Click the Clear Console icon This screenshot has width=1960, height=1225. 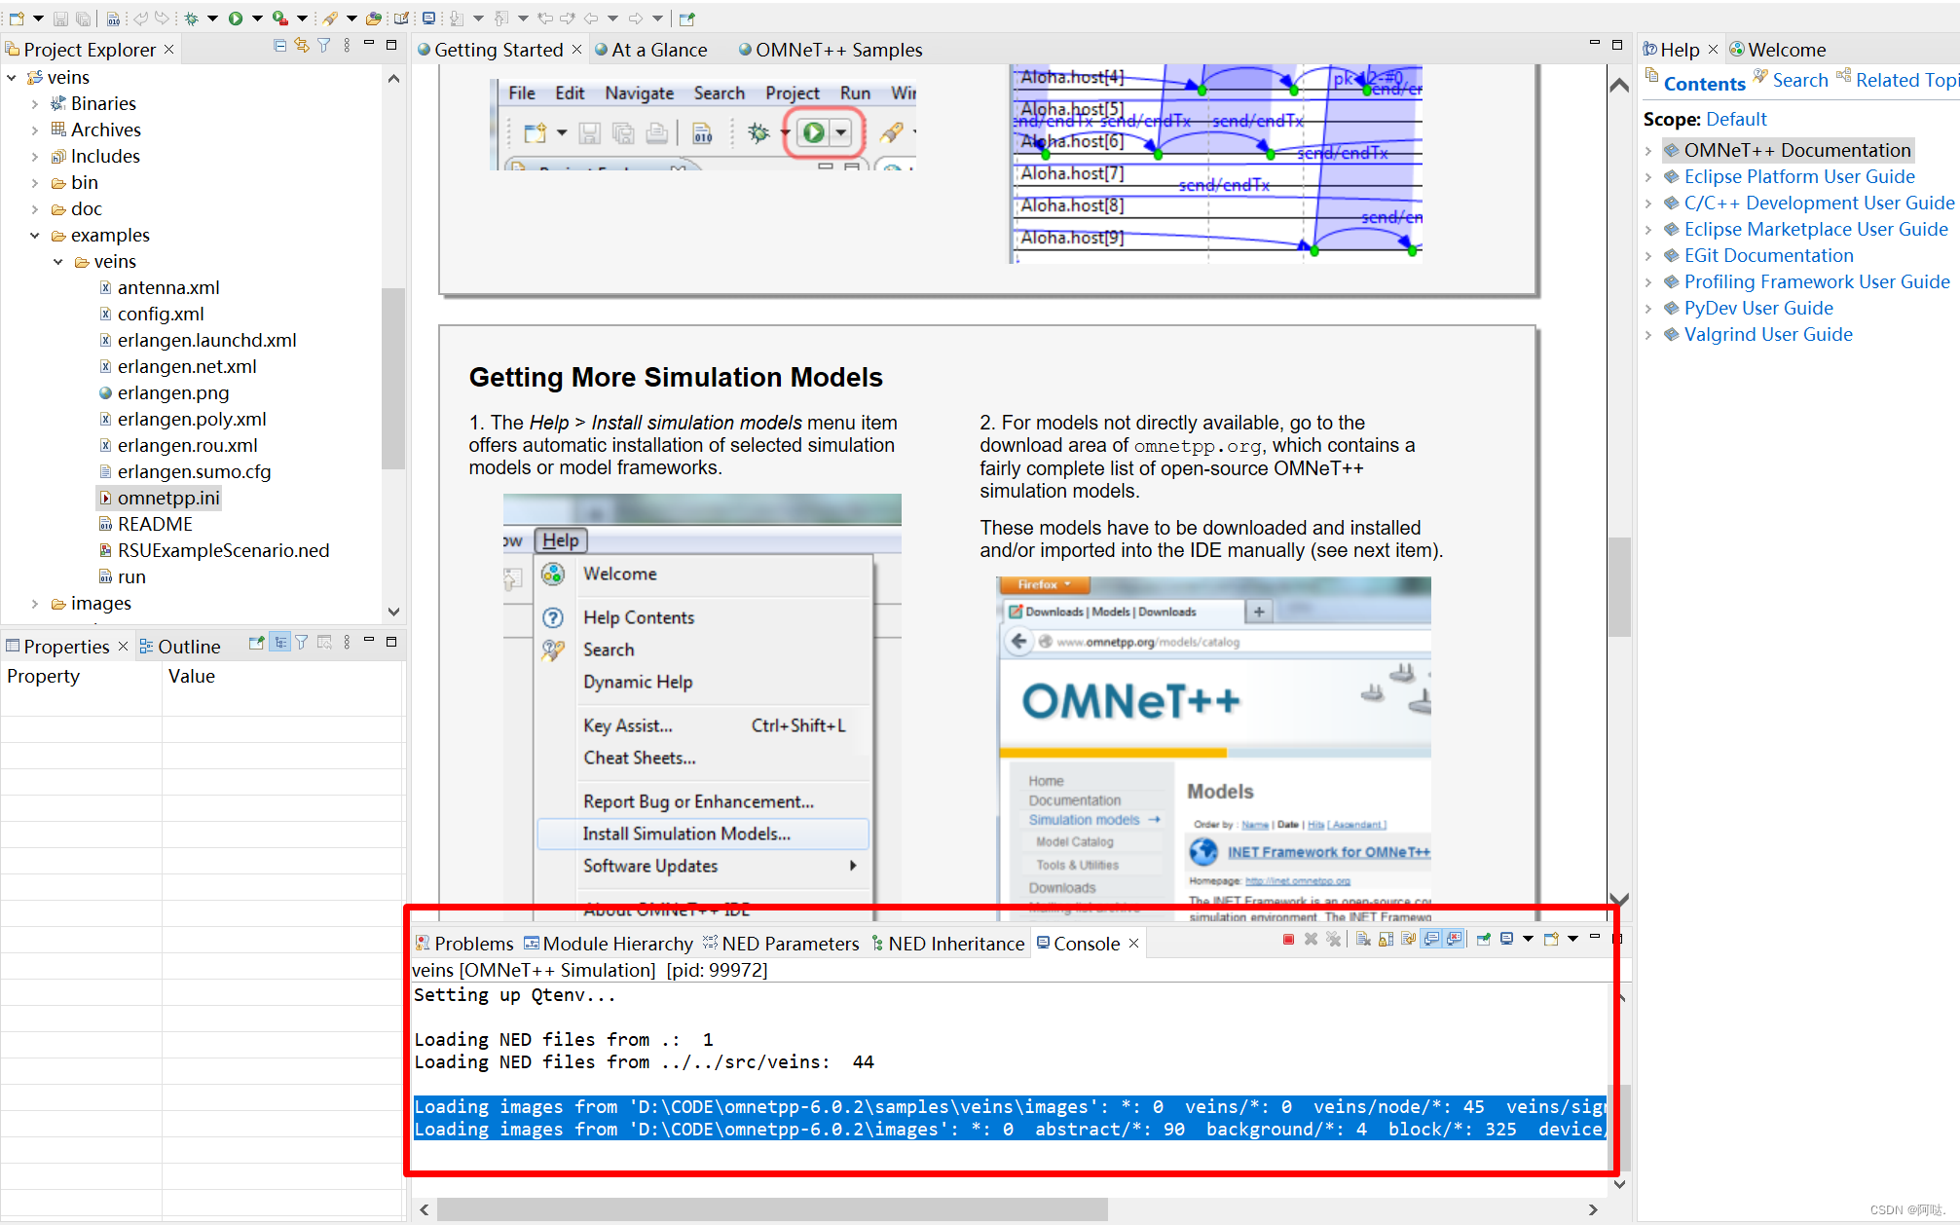pyautogui.click(x=1363, y=940)
